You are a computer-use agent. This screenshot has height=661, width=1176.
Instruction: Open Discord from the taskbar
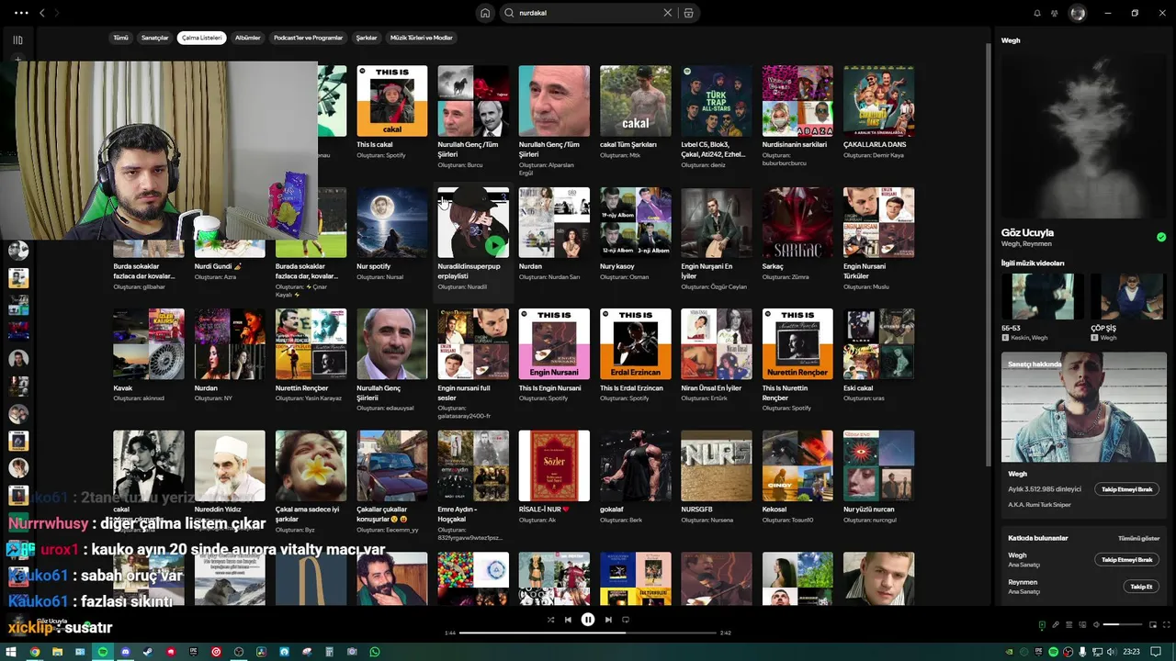click(126, 652)
